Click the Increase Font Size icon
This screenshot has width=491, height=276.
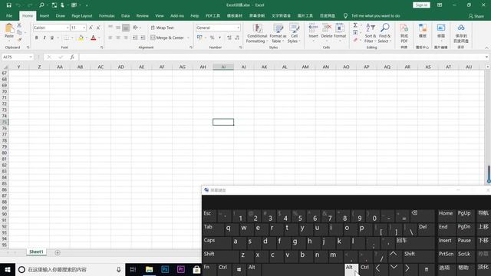[91, 28]
